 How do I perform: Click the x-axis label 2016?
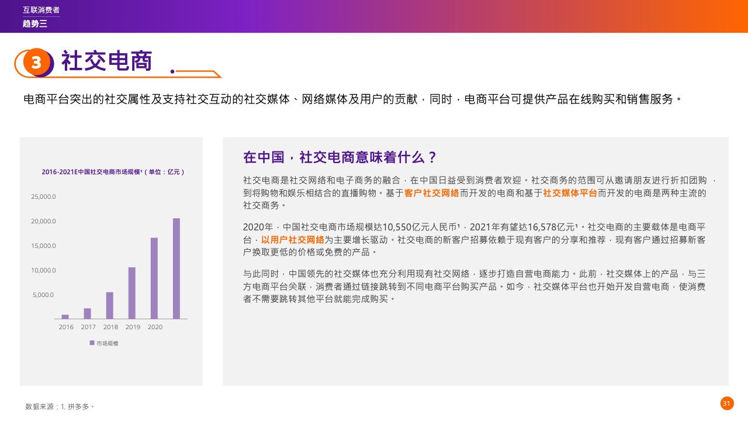(x=66, y=327)
